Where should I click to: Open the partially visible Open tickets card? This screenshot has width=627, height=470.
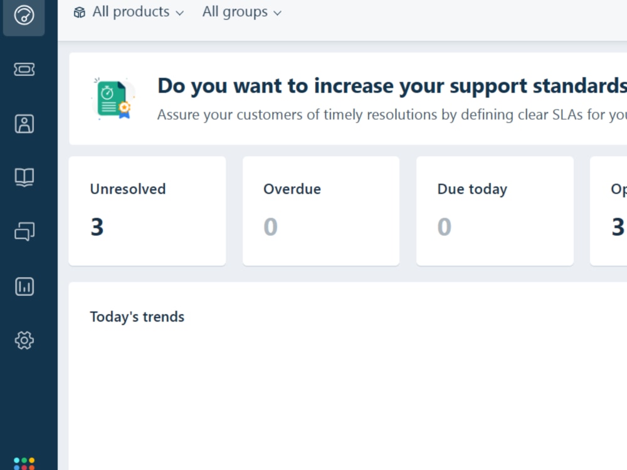pyautogui.click(x=609, y=211)
